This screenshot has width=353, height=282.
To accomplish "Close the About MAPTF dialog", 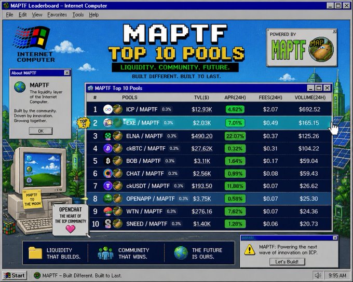I will [x=67, y=73].
